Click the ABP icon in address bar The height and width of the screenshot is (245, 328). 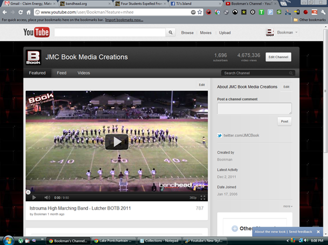click(193, 12)
